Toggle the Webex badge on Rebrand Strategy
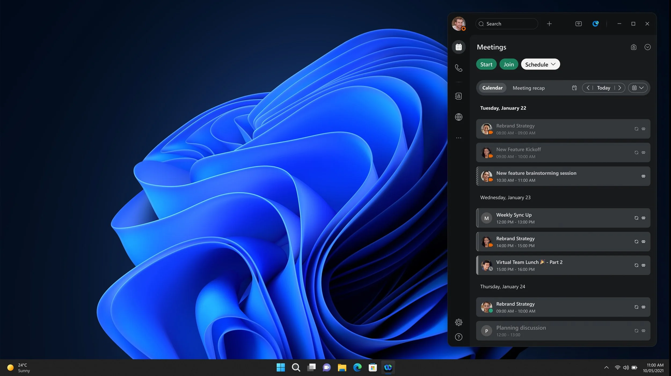The width and height of the screenshot is (671, 376). click(643, 241)
